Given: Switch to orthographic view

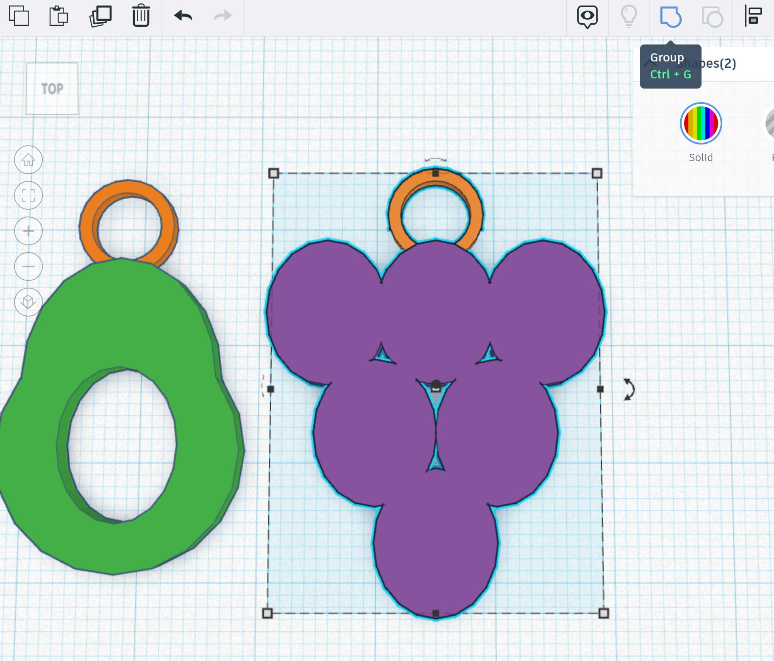Looking at the screenshot, I should [28, 302].
